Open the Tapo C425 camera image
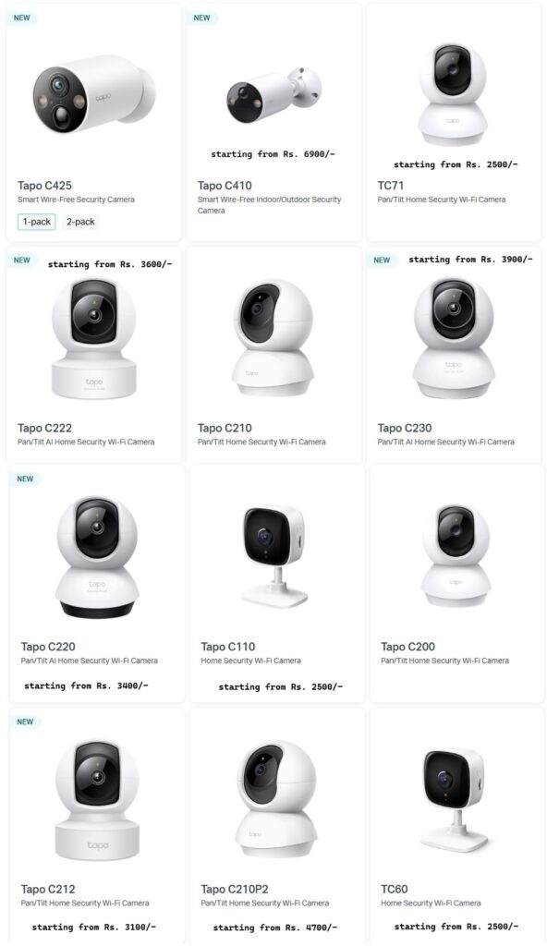The image size is (547, 946). 93,95
